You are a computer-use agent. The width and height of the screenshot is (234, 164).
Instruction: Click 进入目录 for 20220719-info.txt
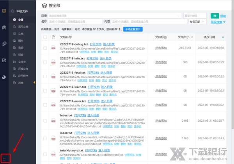(106, 58)
